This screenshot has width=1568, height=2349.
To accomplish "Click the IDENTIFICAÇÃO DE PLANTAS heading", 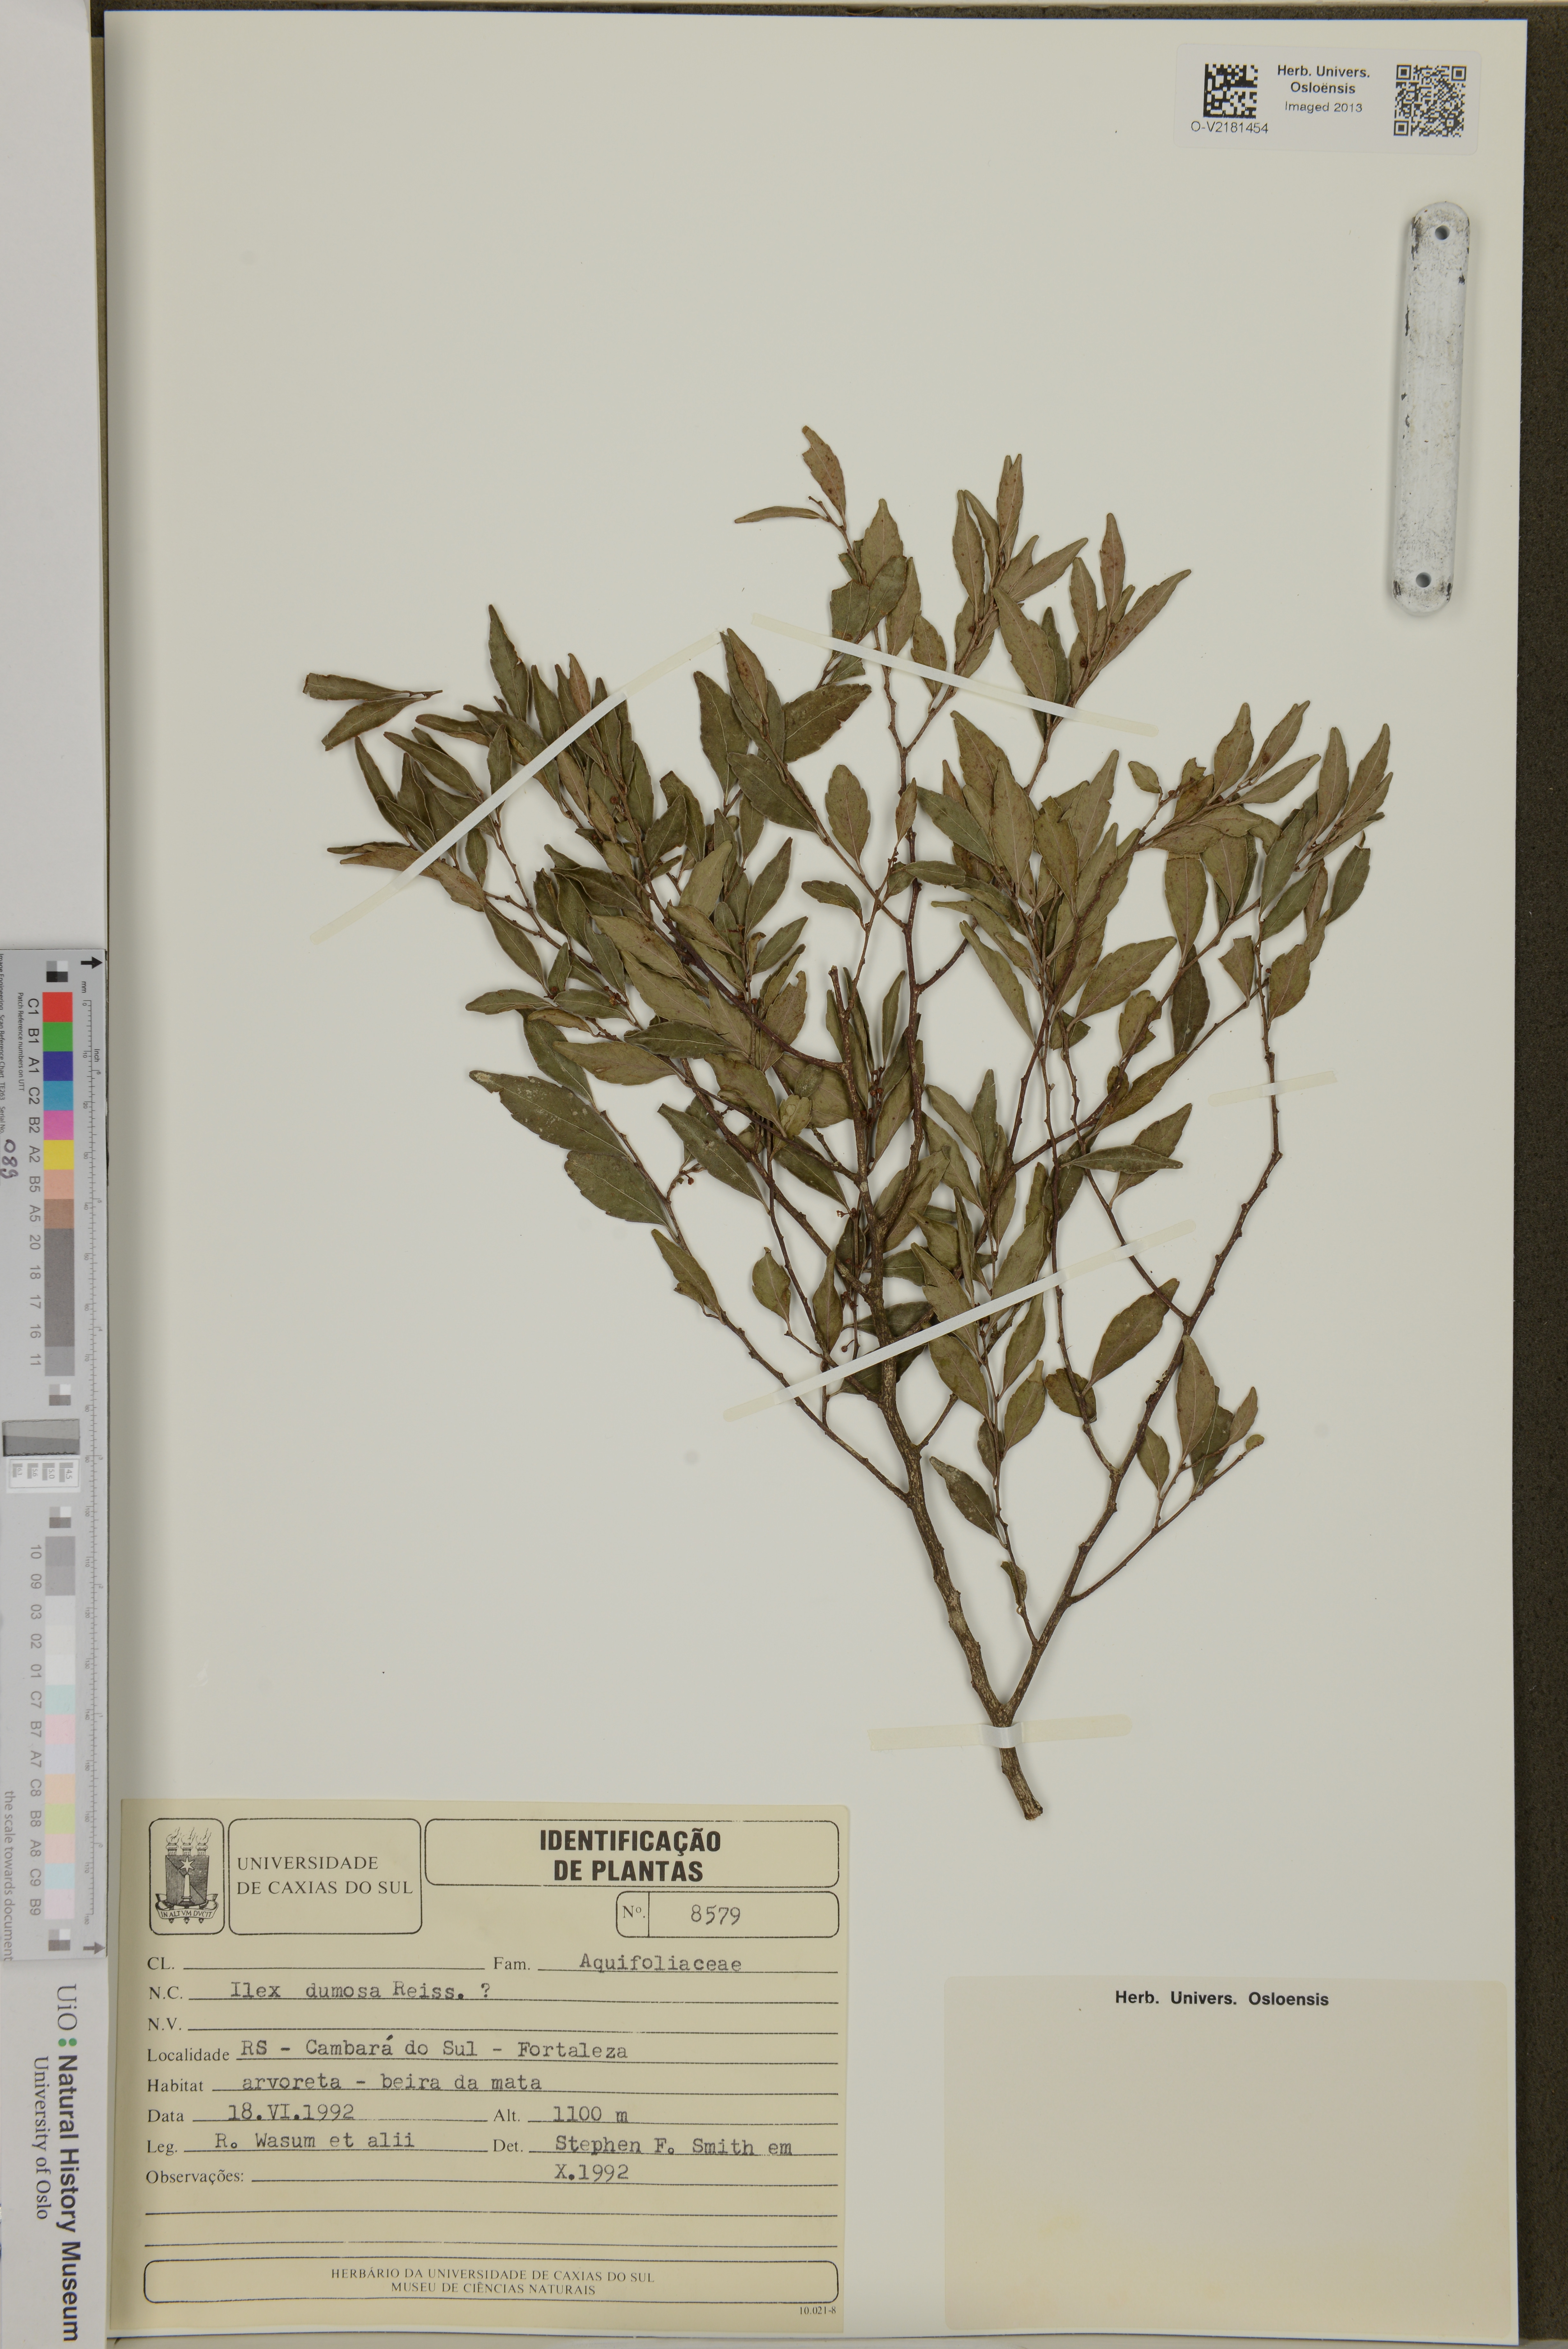I will pos(630,1855).
